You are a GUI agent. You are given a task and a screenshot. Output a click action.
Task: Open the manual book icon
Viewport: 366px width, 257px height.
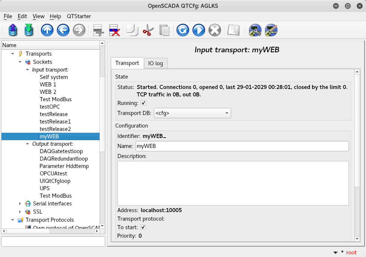pyautogui.click(x=233, y=30)
